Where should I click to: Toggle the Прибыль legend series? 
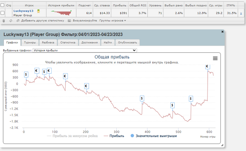point(114,136)
